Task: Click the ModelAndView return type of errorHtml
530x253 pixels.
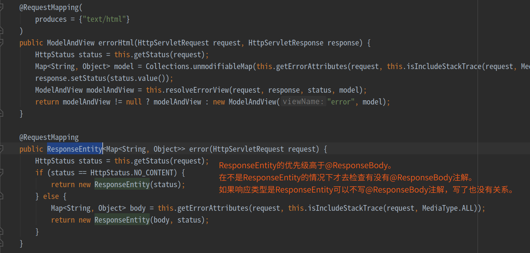Action: point(71,43)
